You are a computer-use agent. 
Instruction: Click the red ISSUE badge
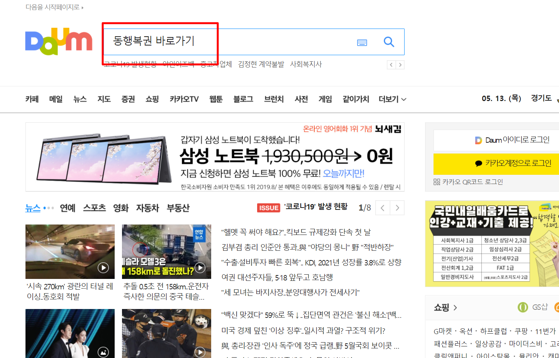(x=269, y=208)
